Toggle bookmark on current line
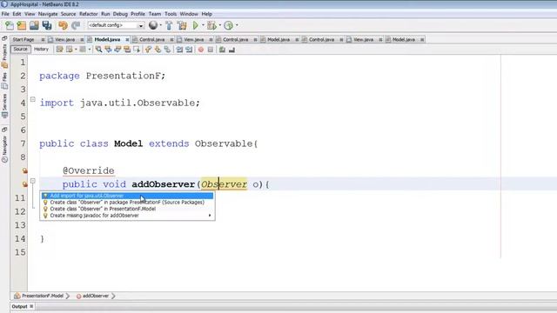The height and width of the screenshot is (313, 557). pos(167,50)
